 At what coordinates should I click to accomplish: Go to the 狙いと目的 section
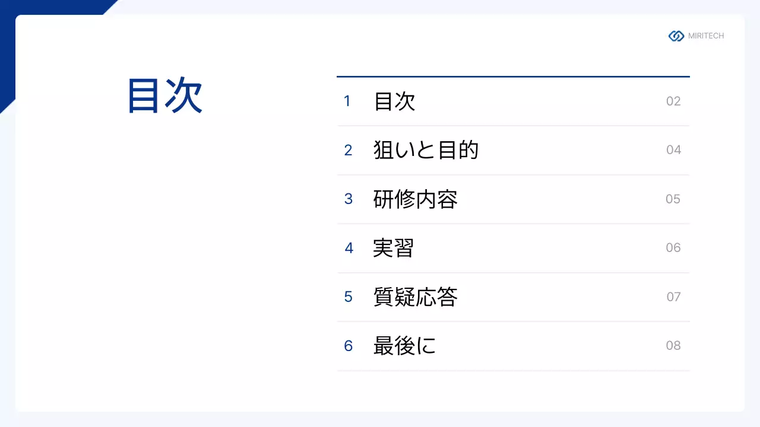click(426, 150)
